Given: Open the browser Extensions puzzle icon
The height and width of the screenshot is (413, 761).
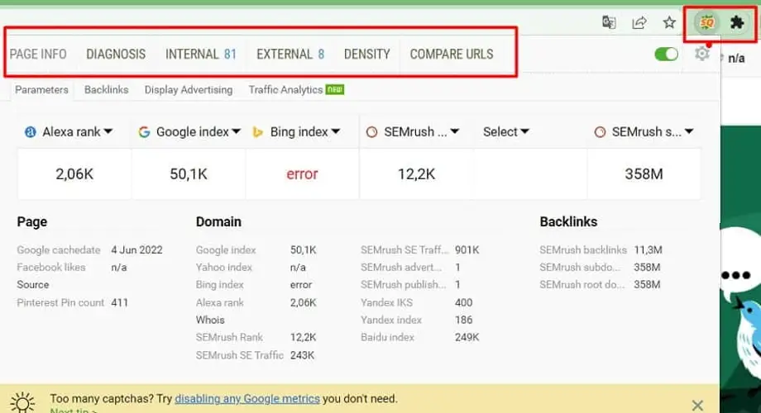Looking at the screenshot, I should [x=737, y=22].
